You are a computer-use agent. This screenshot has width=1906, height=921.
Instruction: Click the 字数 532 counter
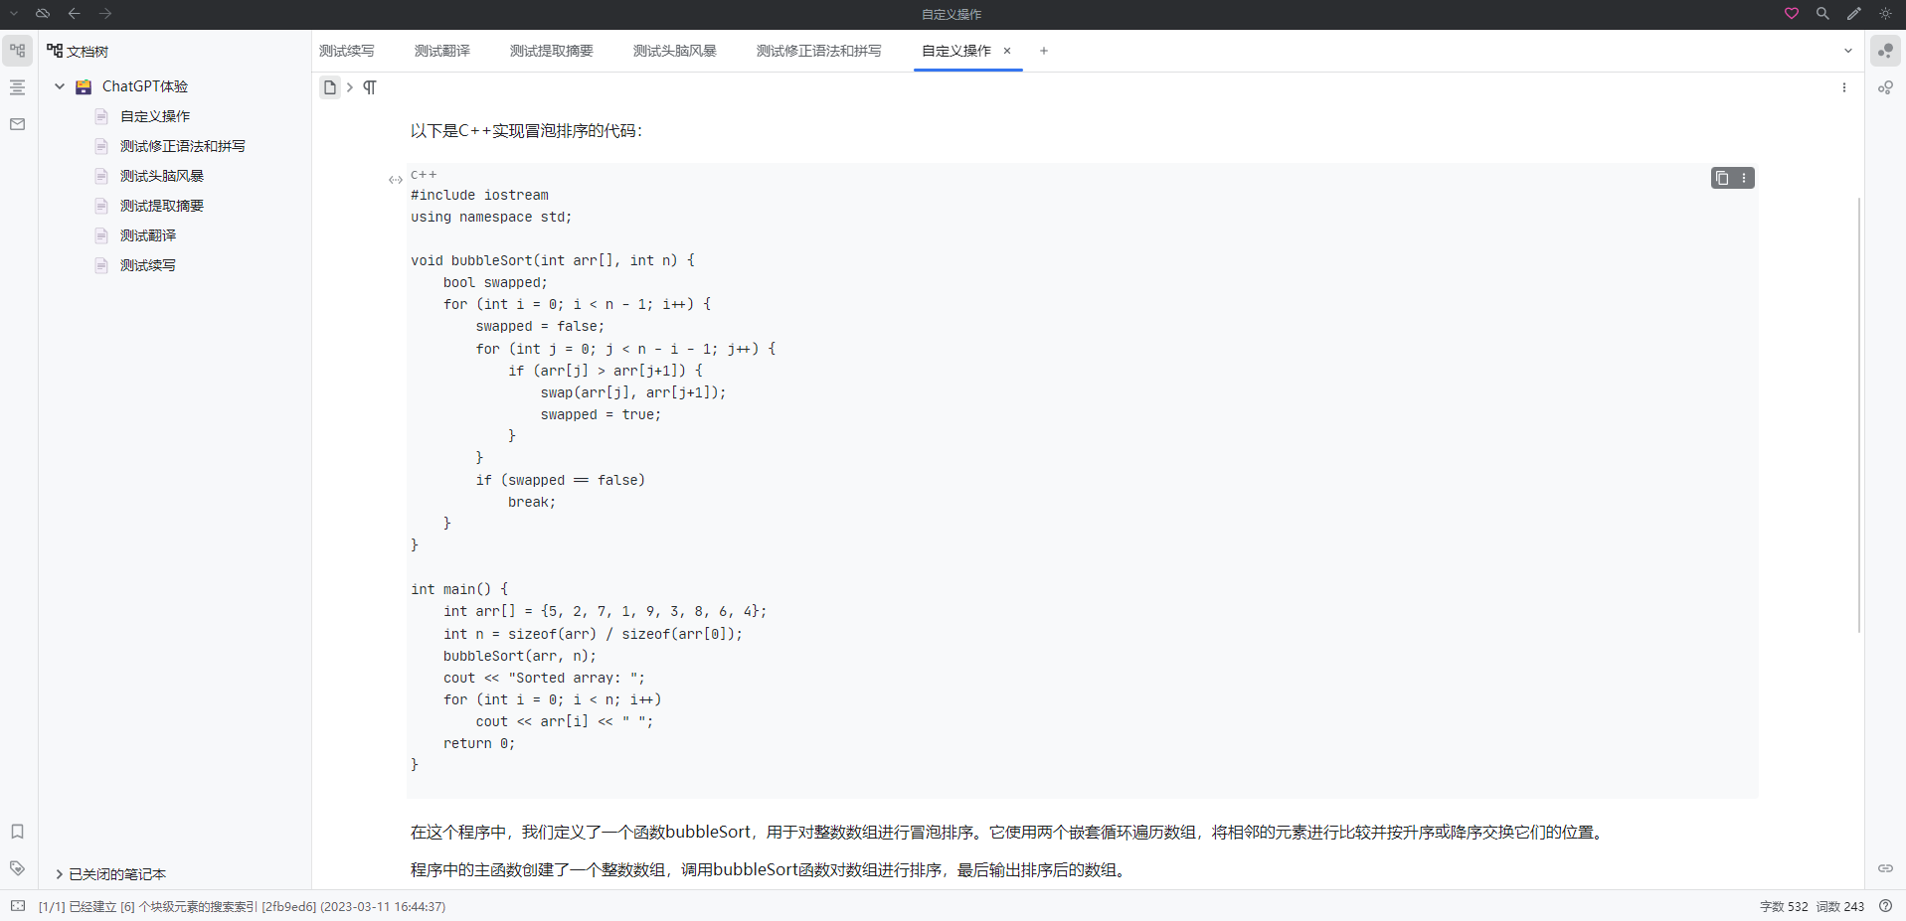click(1784, 906)
